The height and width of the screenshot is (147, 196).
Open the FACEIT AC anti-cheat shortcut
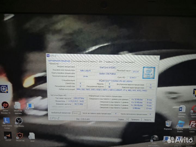coord(20,137)
